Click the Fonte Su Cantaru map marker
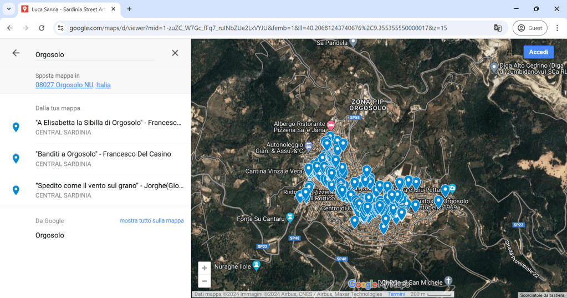Image resolution: width=567 pixels, height=298 pixels. (x=289, y=216)
